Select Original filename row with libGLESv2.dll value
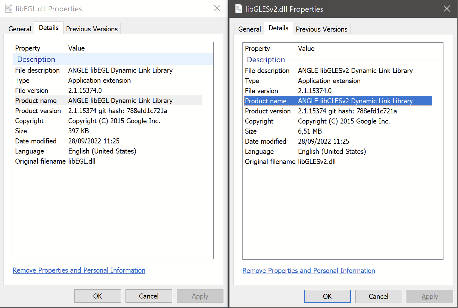Image resolution: width=458 pixels, height=308 pixels. click(x=338, y=161)
